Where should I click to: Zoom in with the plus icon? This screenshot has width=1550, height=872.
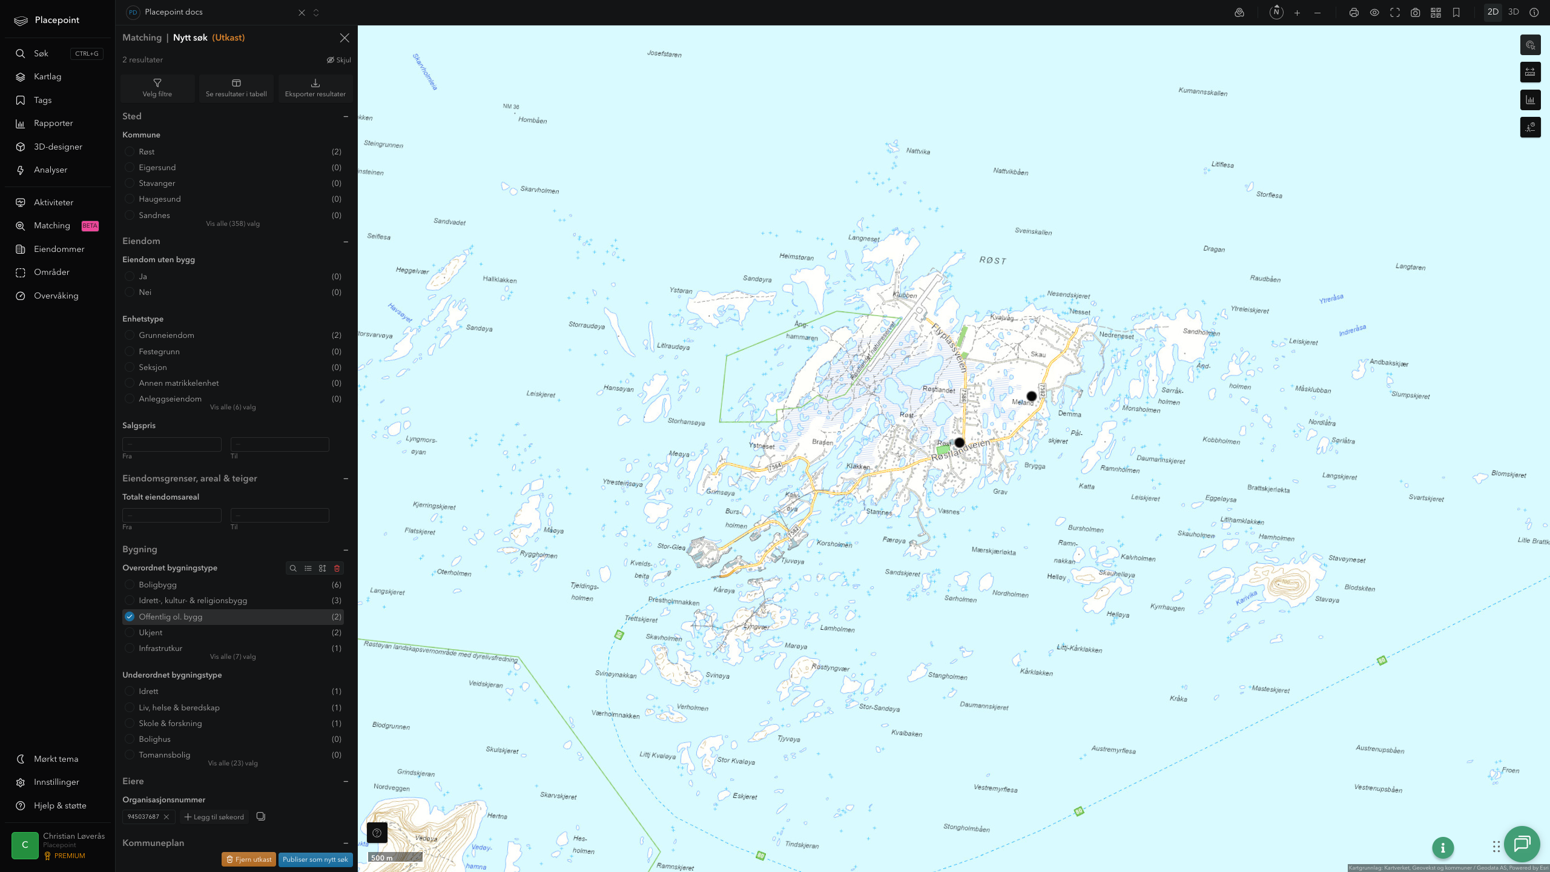click(x=1297, y=13)
